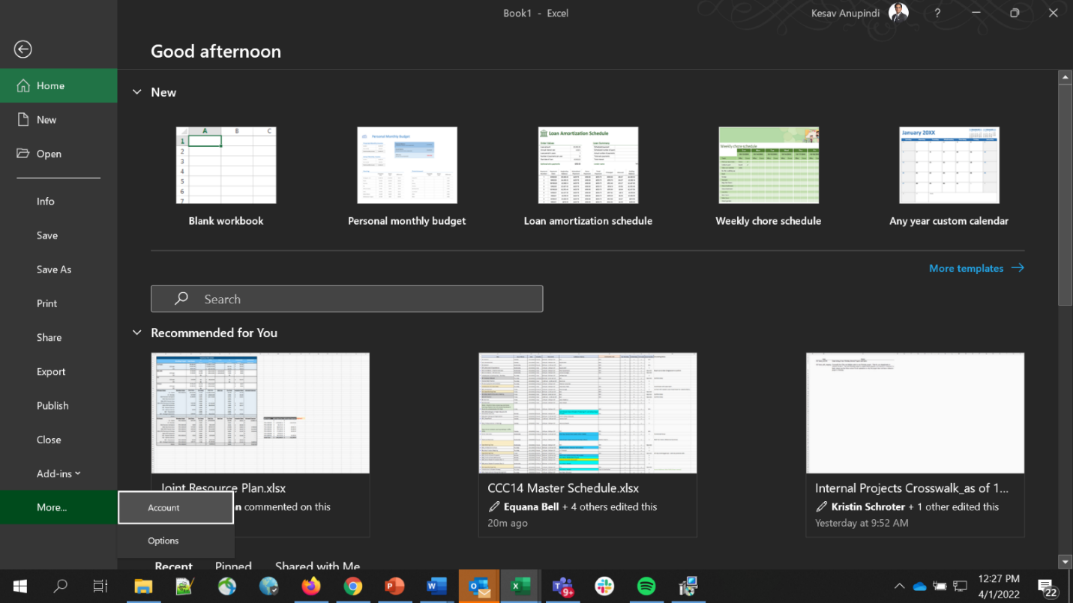Create a Blank workbook
Viewport: 1073px width, 603px height.
point(226,177)
